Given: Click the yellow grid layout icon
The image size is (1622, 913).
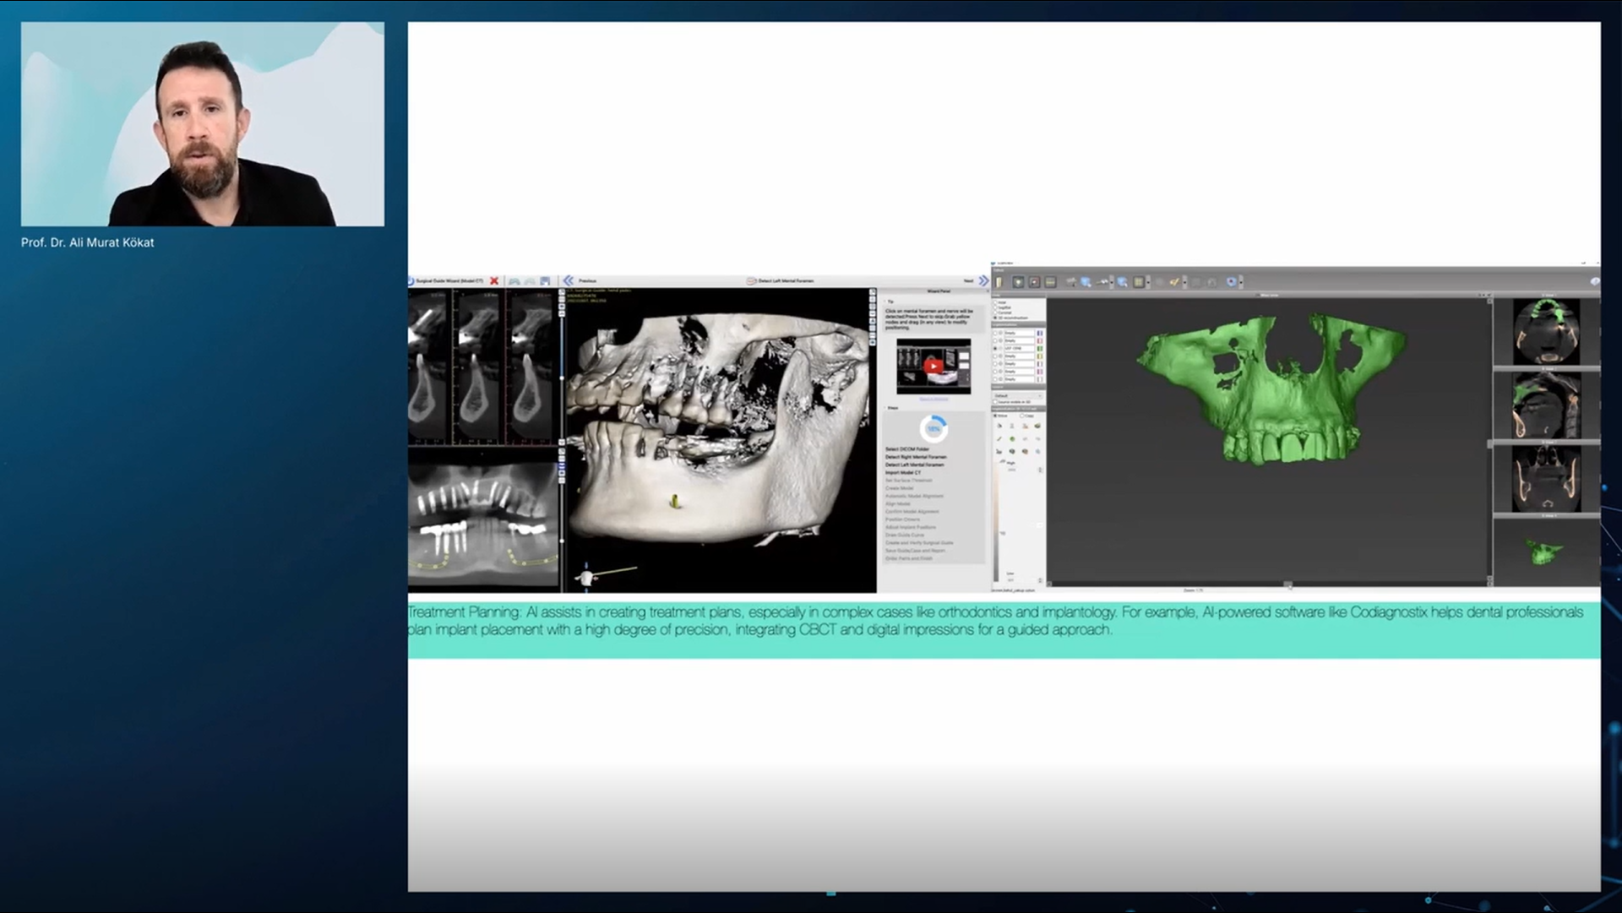Looking at the screenshot, I should click(1139, 282).
